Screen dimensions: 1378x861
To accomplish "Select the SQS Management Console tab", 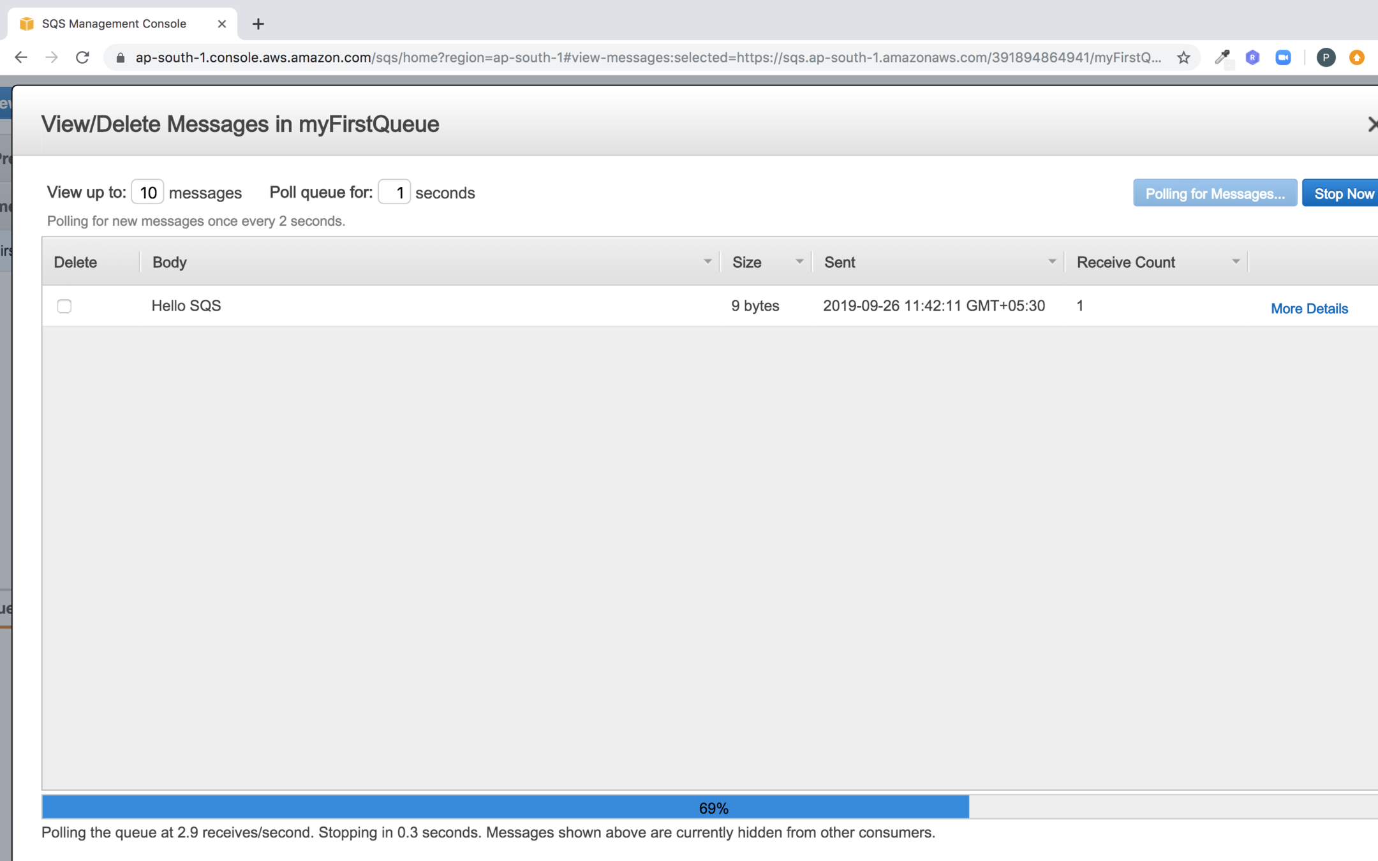I will point(115,24).
